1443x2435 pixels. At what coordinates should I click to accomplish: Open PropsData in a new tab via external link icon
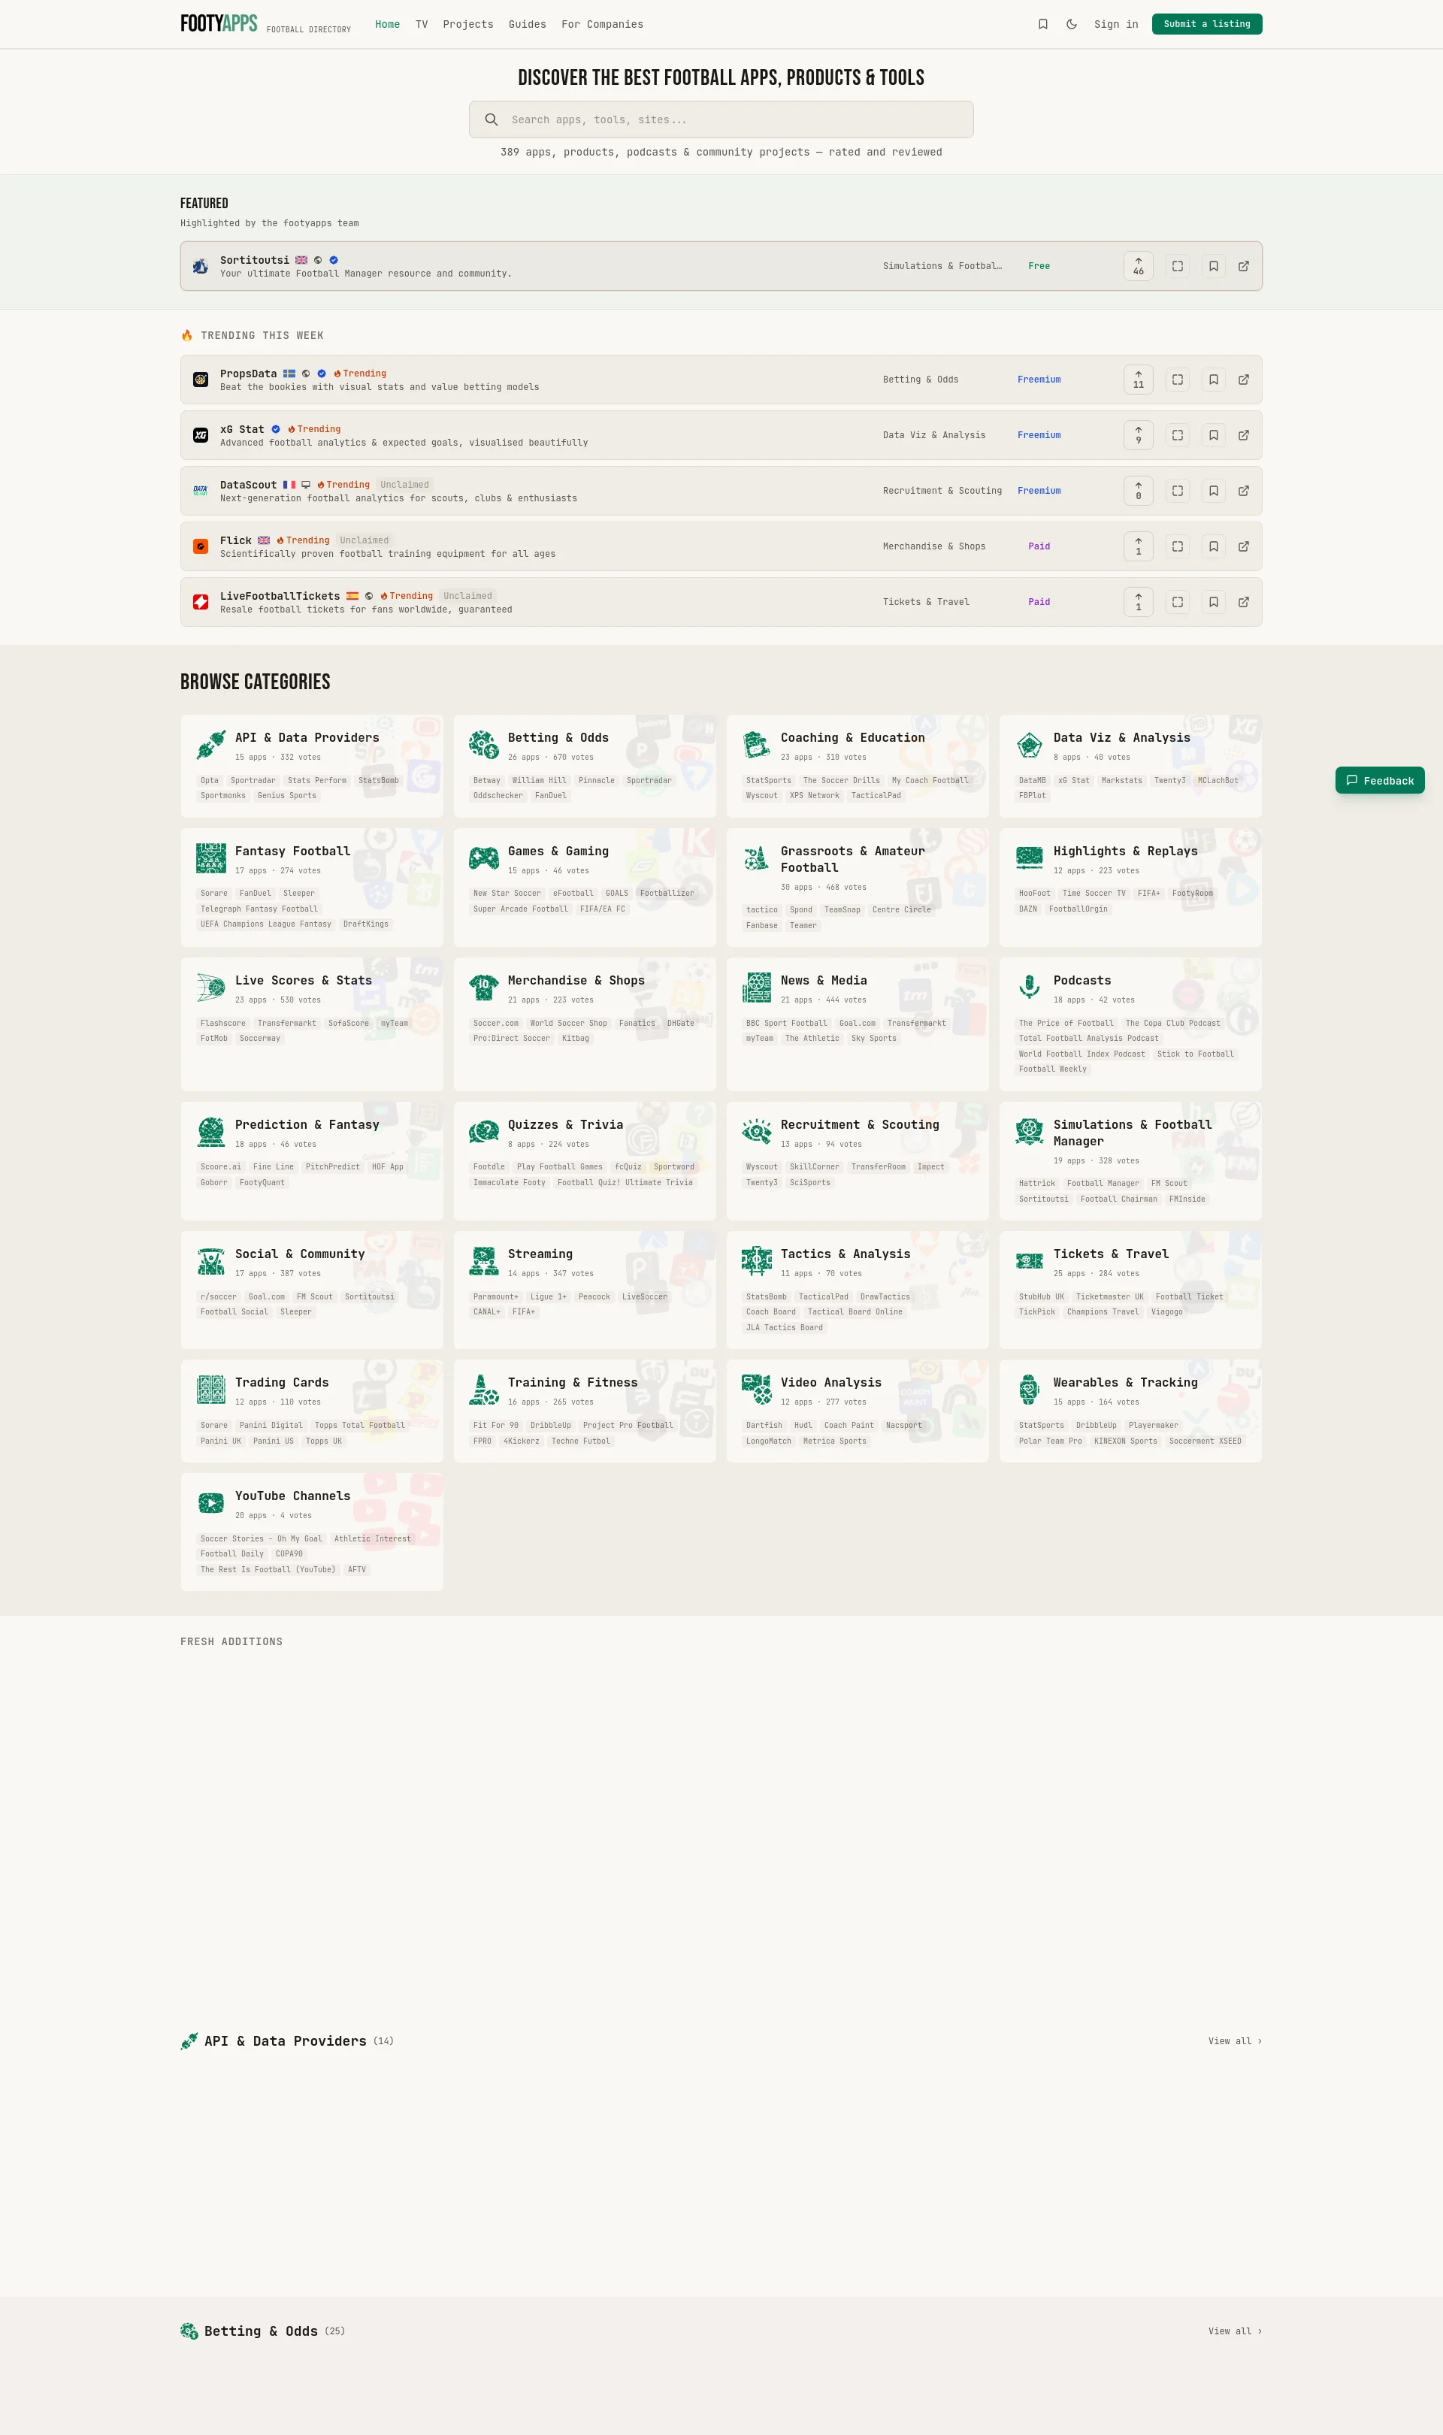tap(1244, 379)
